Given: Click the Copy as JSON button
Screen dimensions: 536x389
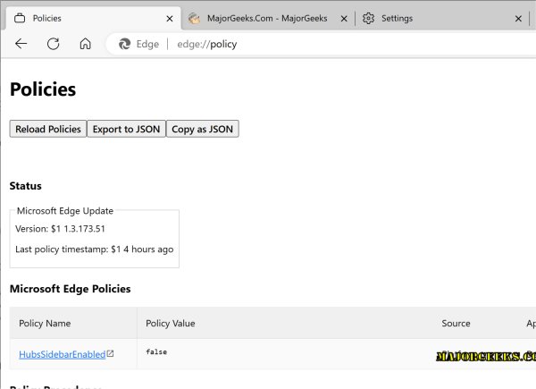Looking at the screenshot, I should click(203, 129).
